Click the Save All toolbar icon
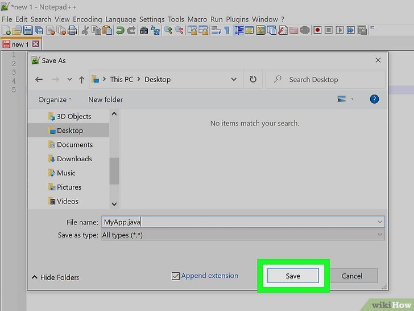The width and height of the screenshot is (414, 311). pos(39,30)
